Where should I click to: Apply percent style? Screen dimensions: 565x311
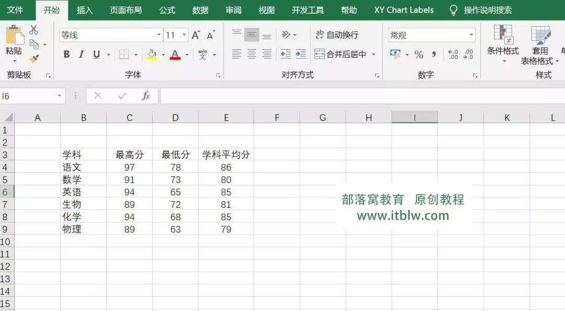pos(419,54)
